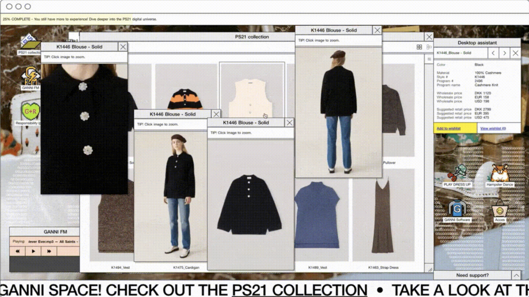The height and width of the screenshot is (297, 529).
Task: Click the browser red window dot
Action: (9, 6)
